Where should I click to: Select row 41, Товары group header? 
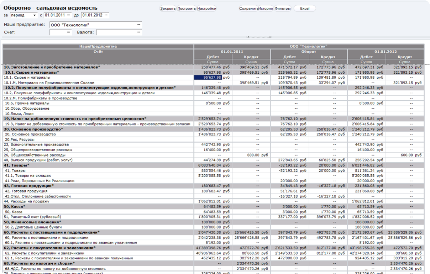click(x=17, y=165)
